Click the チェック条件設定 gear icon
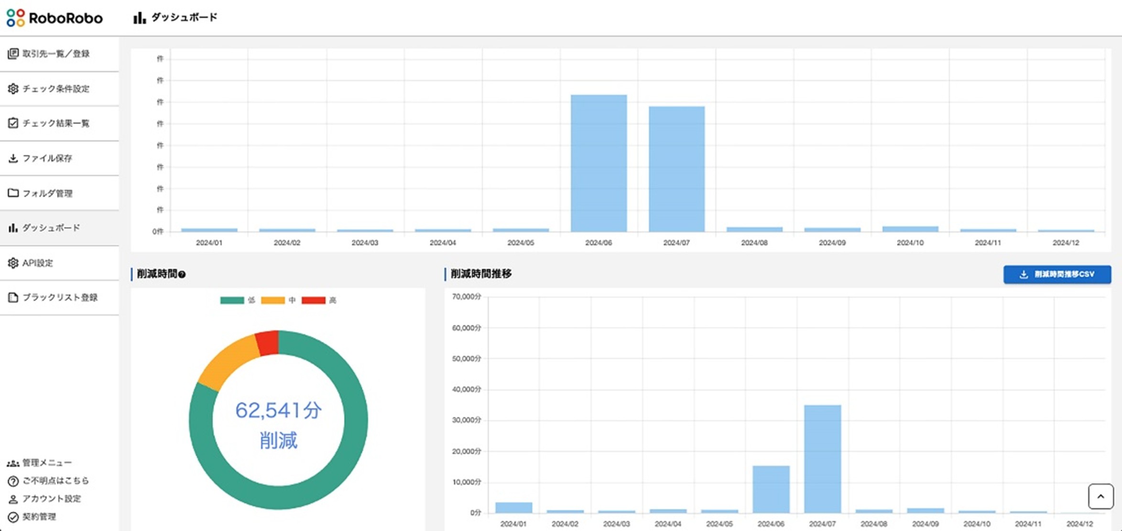The image size is (1122, 531). 13,88
